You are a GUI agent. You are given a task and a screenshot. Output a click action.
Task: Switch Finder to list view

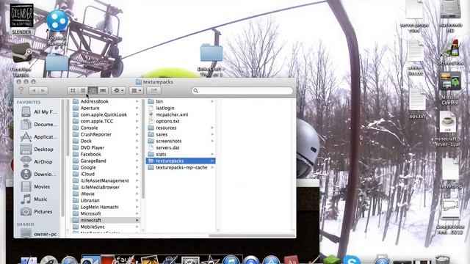tap(83, 90)
